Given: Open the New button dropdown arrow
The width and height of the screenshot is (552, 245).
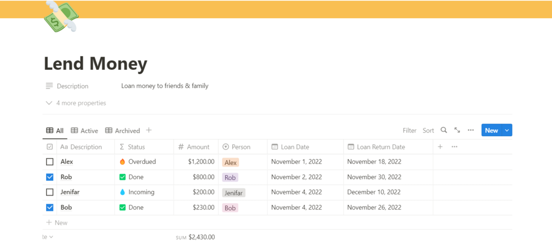Looking at the screenshot, I should [507, 130].
